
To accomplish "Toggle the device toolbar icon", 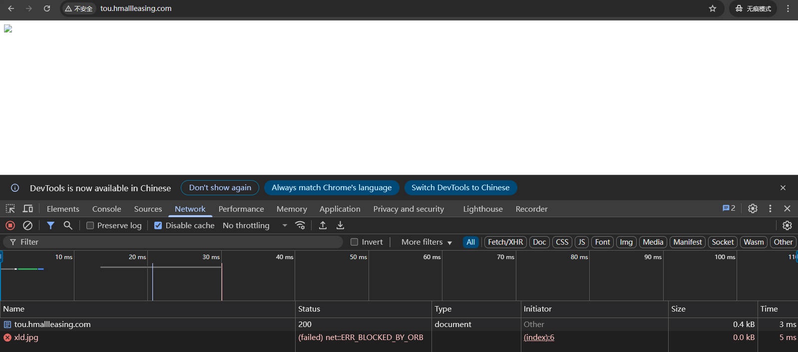I will (28, 209).
